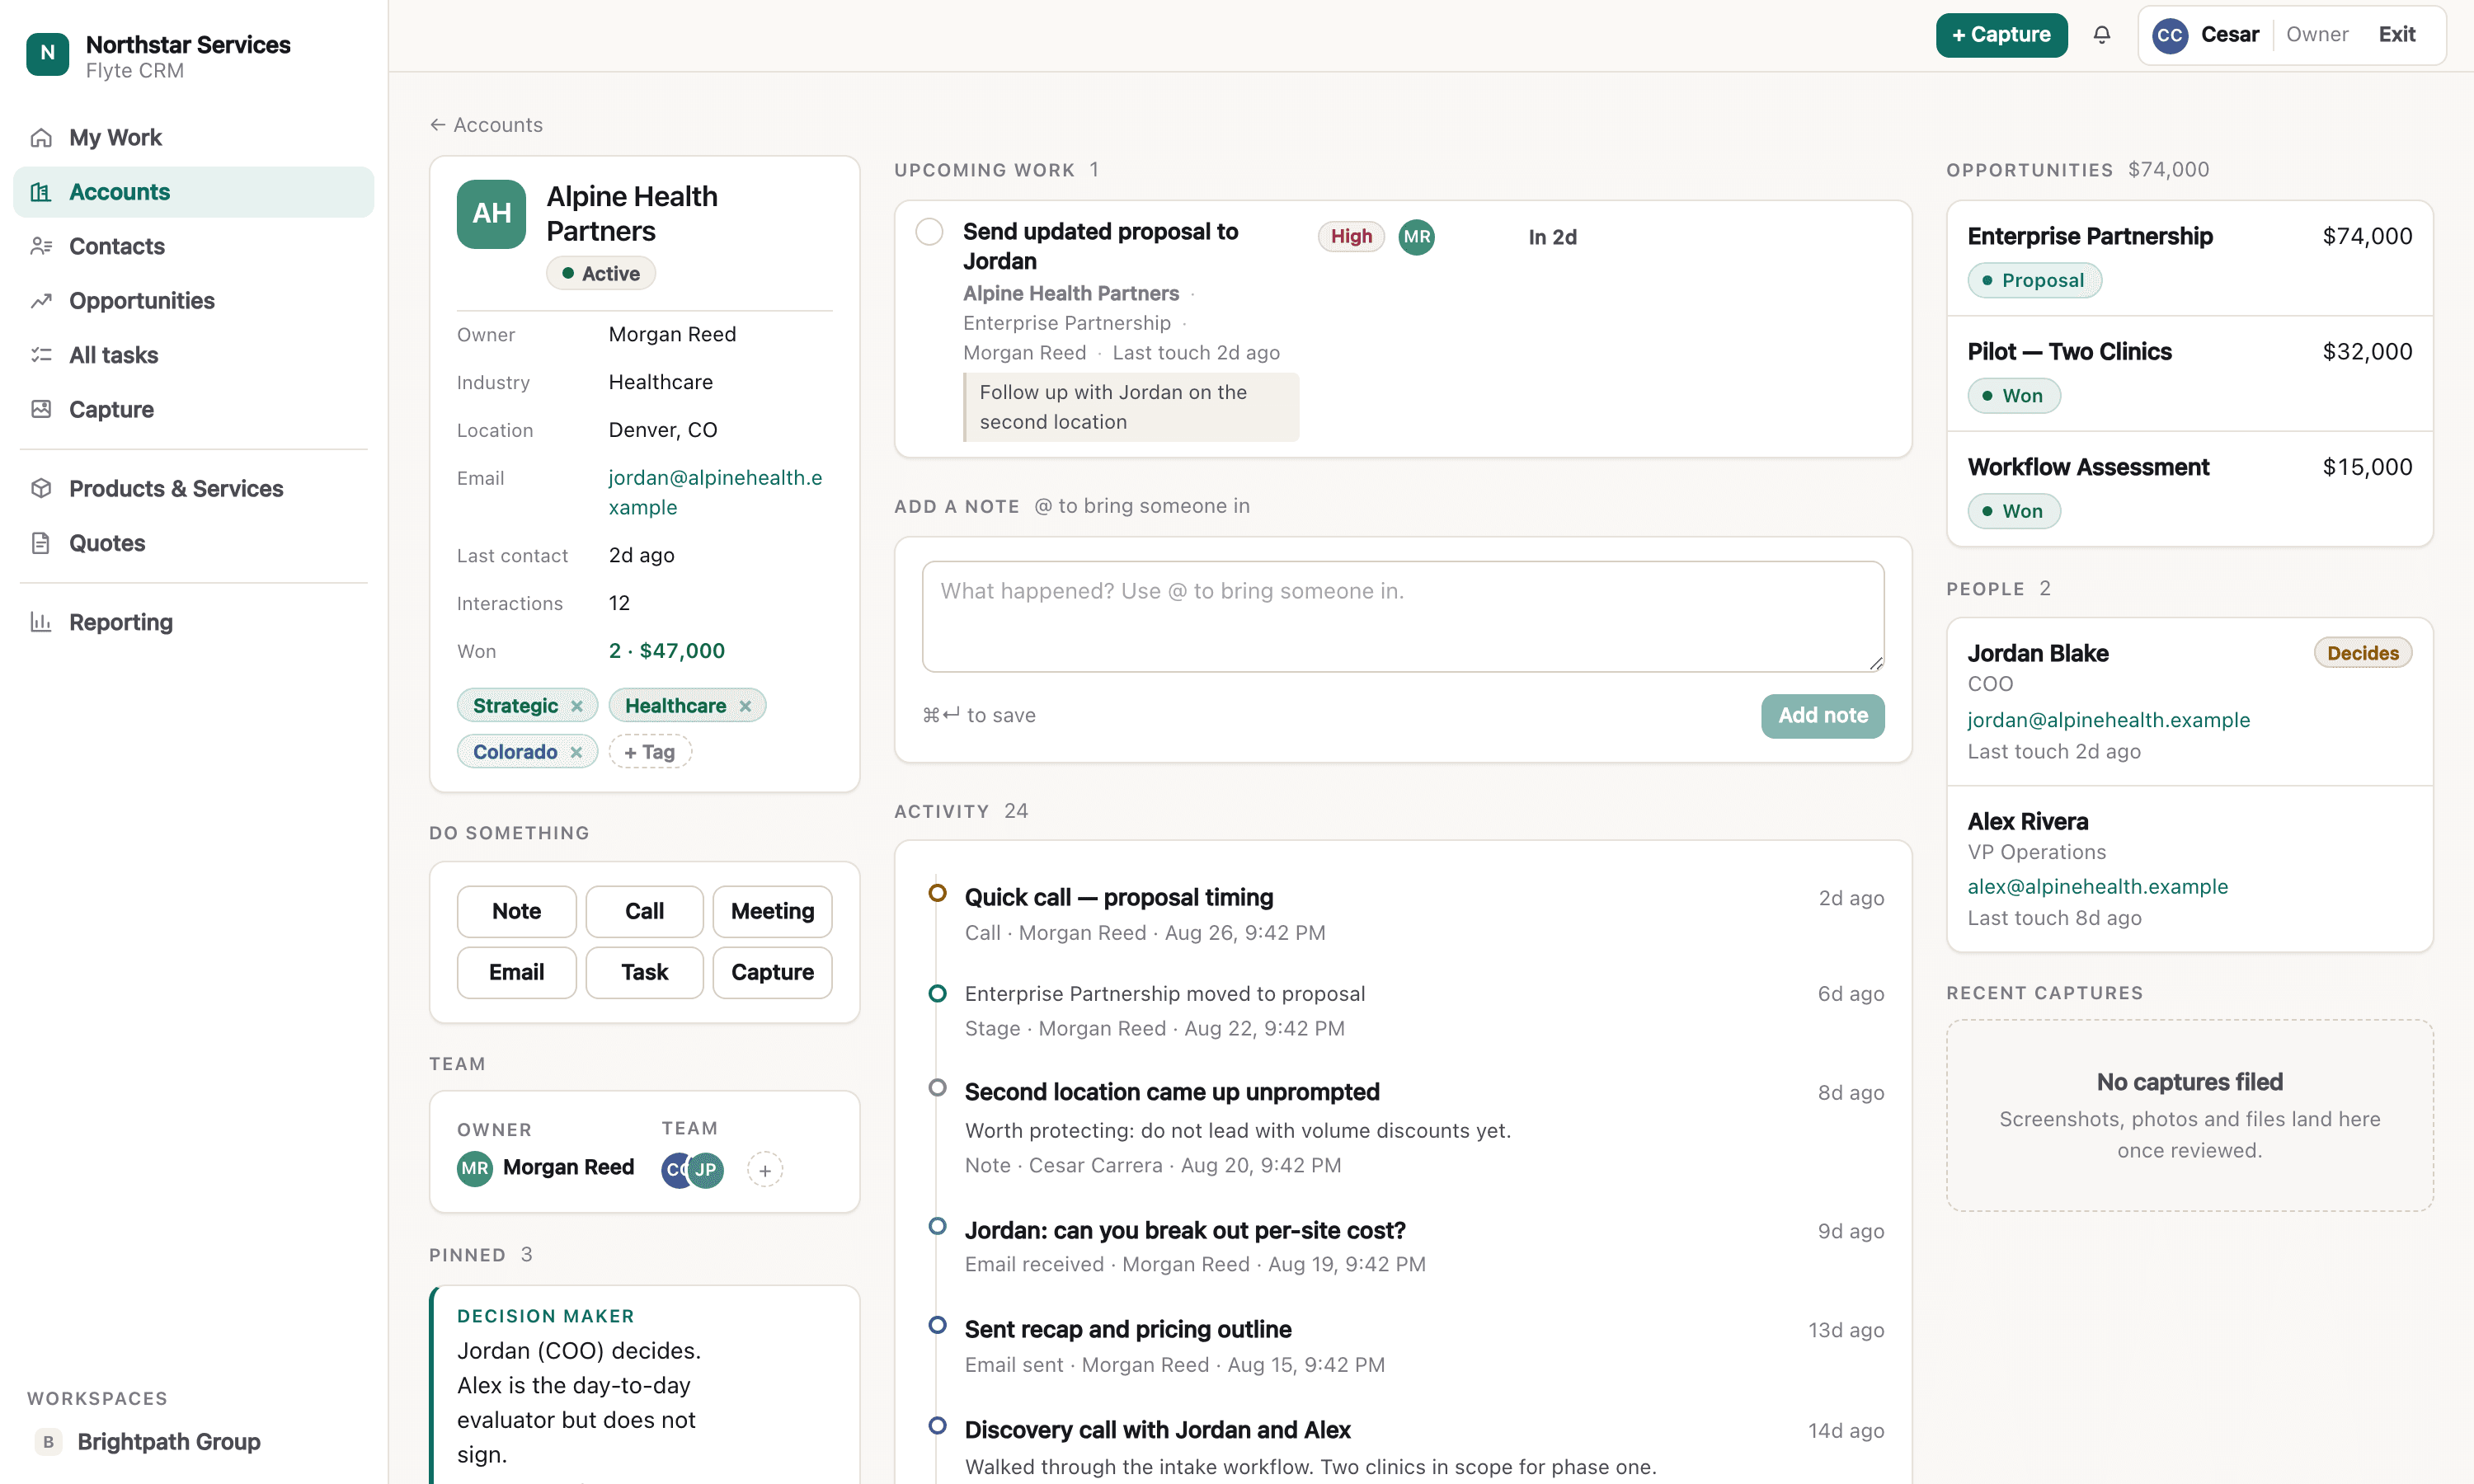
Task: Click the Brightpath Group B workspace icon
Action: (x=48, y=1442)
